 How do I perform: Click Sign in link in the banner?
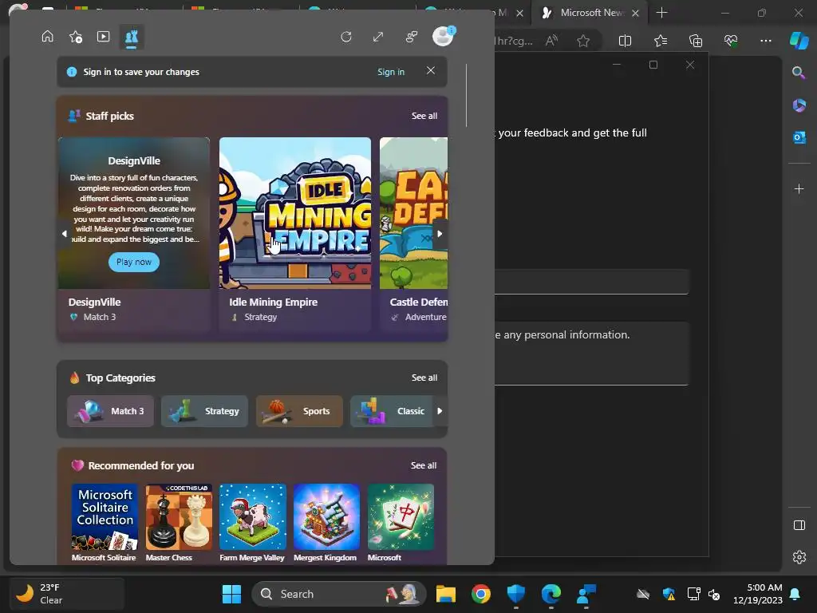pos(391,72)
